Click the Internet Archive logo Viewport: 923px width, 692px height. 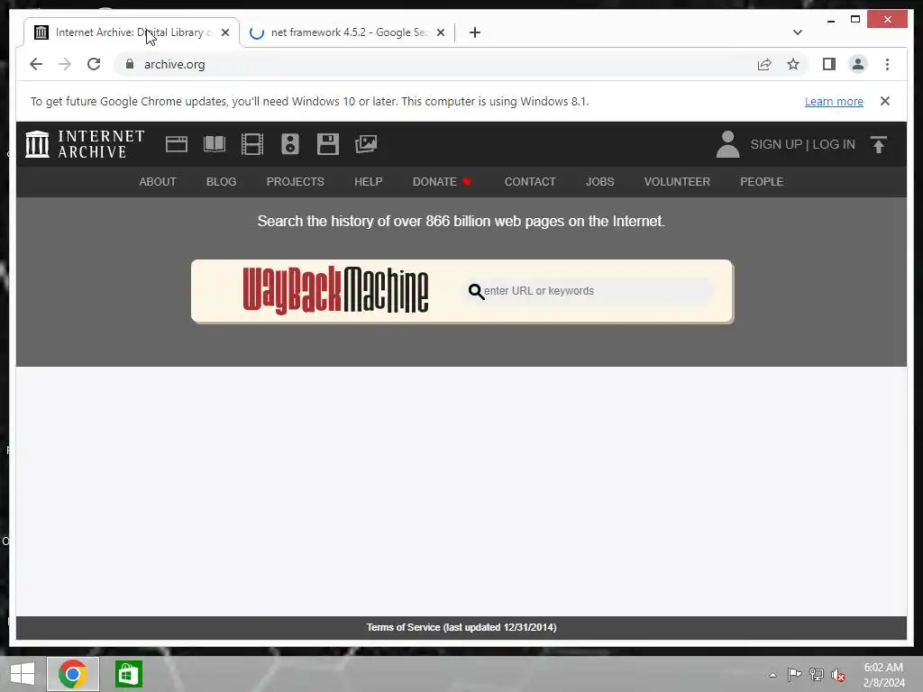pos(85,144)
